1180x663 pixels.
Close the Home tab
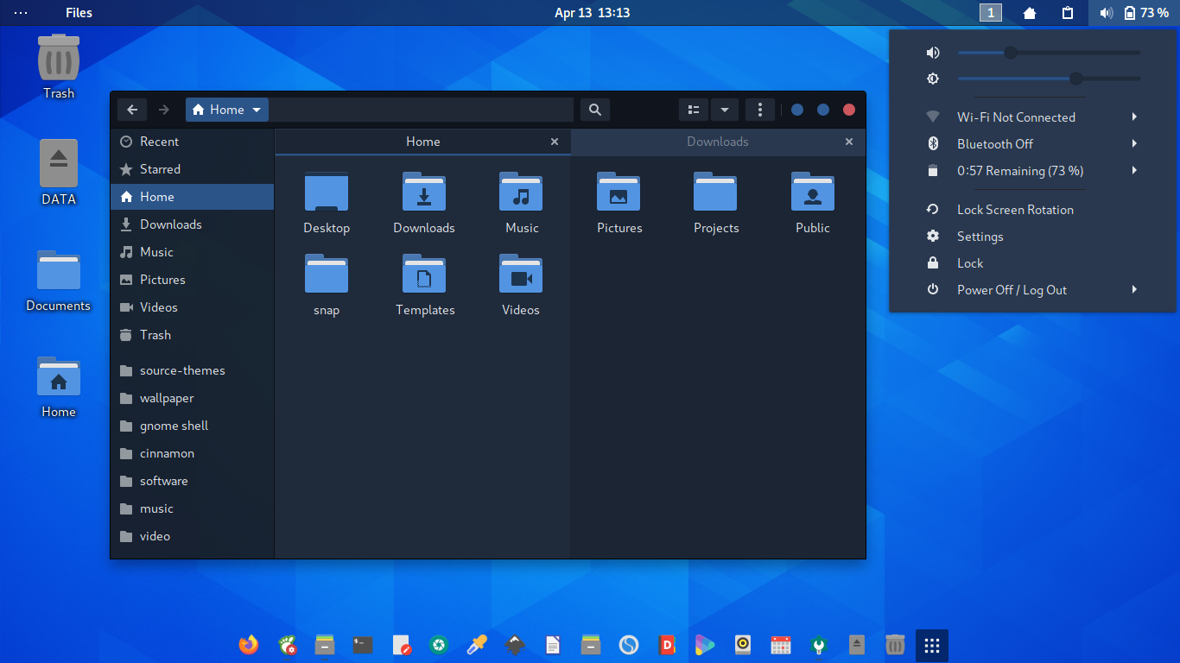555,142
